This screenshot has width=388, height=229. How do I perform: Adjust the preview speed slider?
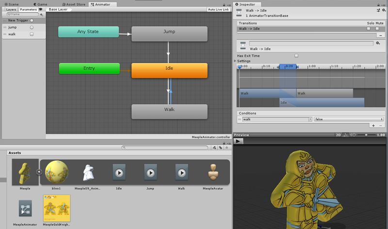[366, 135]
